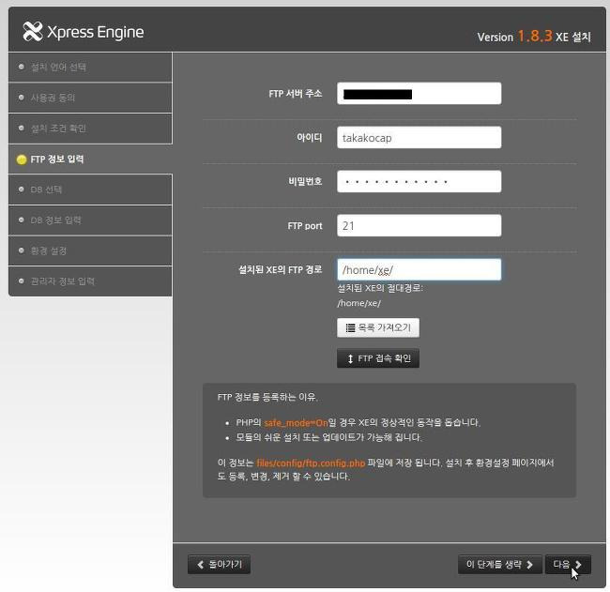
Task: Go back with the 돌아가기 button
Action: [219, 564]
